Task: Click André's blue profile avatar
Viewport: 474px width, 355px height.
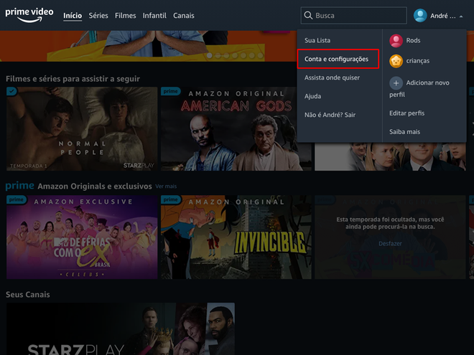Action: [420, 15]
